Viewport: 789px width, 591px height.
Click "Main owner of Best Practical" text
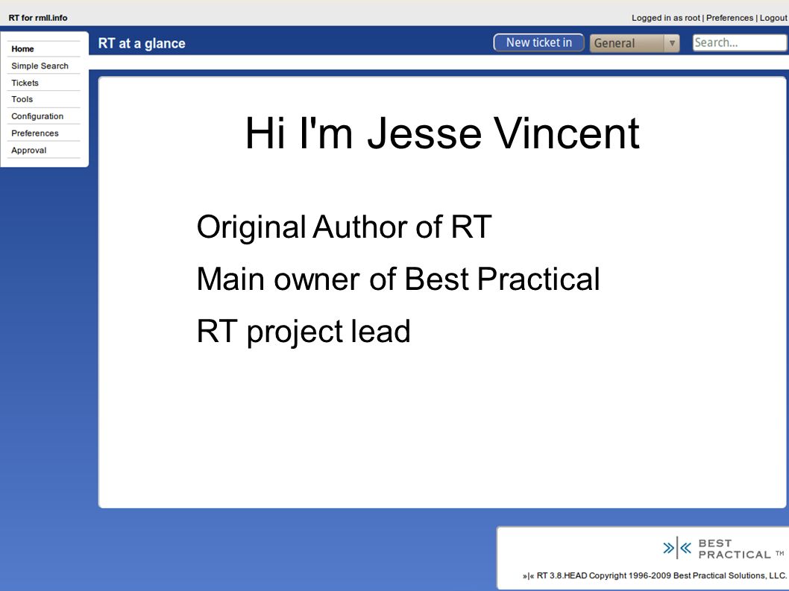pyautogui.click(x=398, y=279)
